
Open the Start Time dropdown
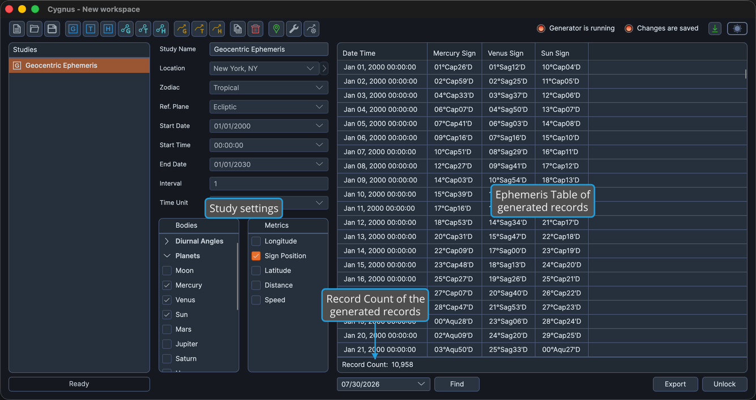click(x=269, y=145)
